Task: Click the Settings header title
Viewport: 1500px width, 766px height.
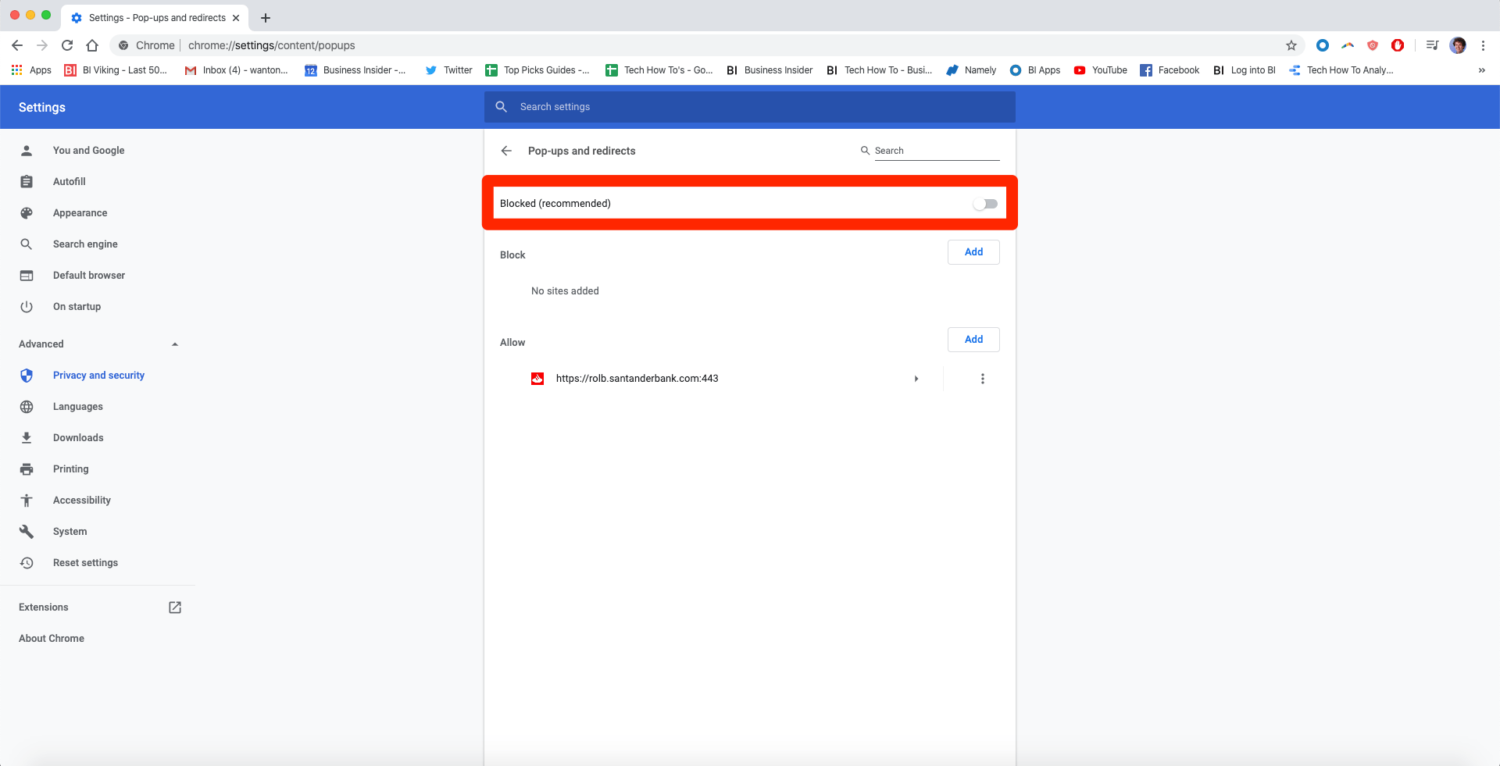Action: tap(42, 108)
